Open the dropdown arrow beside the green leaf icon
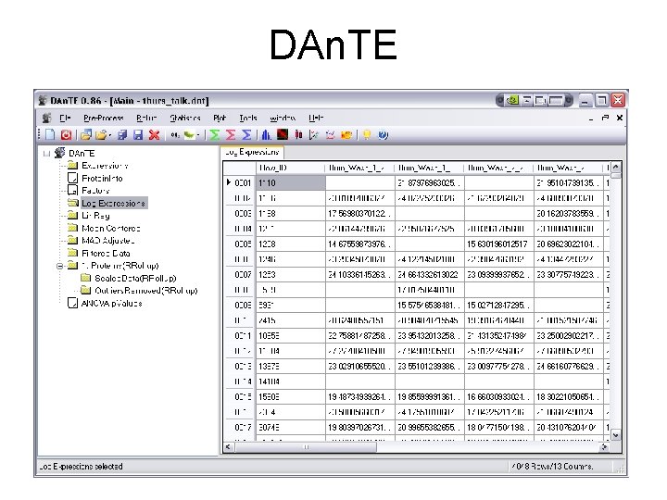This screenshot has height=500, width=667. pyautogui.click(x=198, y=135)
